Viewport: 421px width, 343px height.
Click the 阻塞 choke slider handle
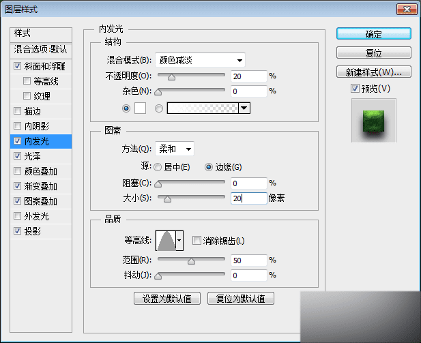pos(158,184)
